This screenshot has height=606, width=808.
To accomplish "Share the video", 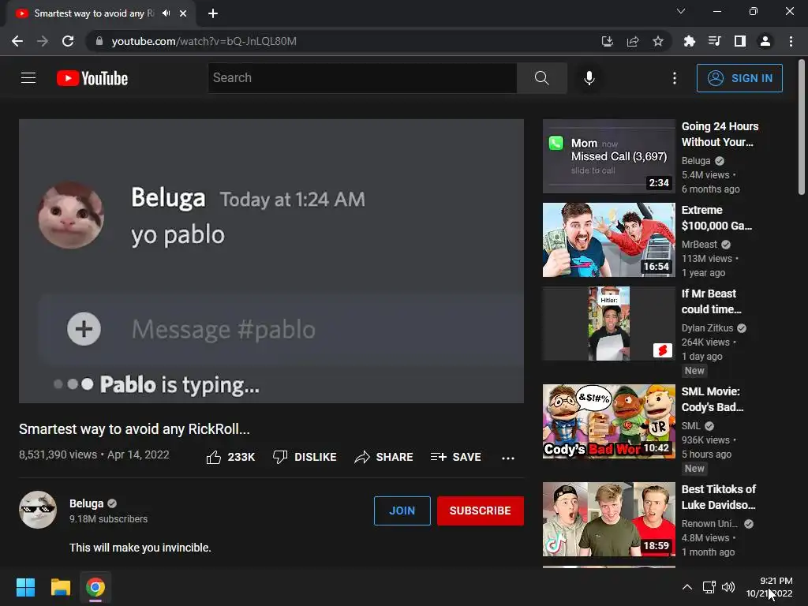I will pyautogui.click(x=383, y=457).
